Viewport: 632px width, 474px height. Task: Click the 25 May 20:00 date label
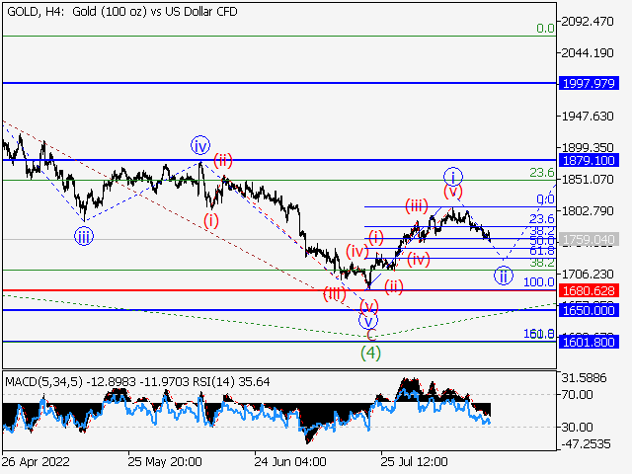click(x=165, y=462)
